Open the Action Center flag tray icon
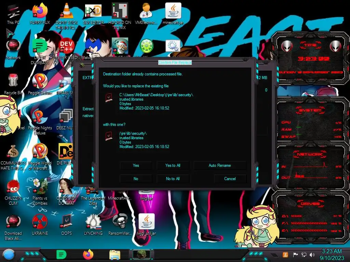The width and height of the screenshot is (350, 262). [295, 254]
